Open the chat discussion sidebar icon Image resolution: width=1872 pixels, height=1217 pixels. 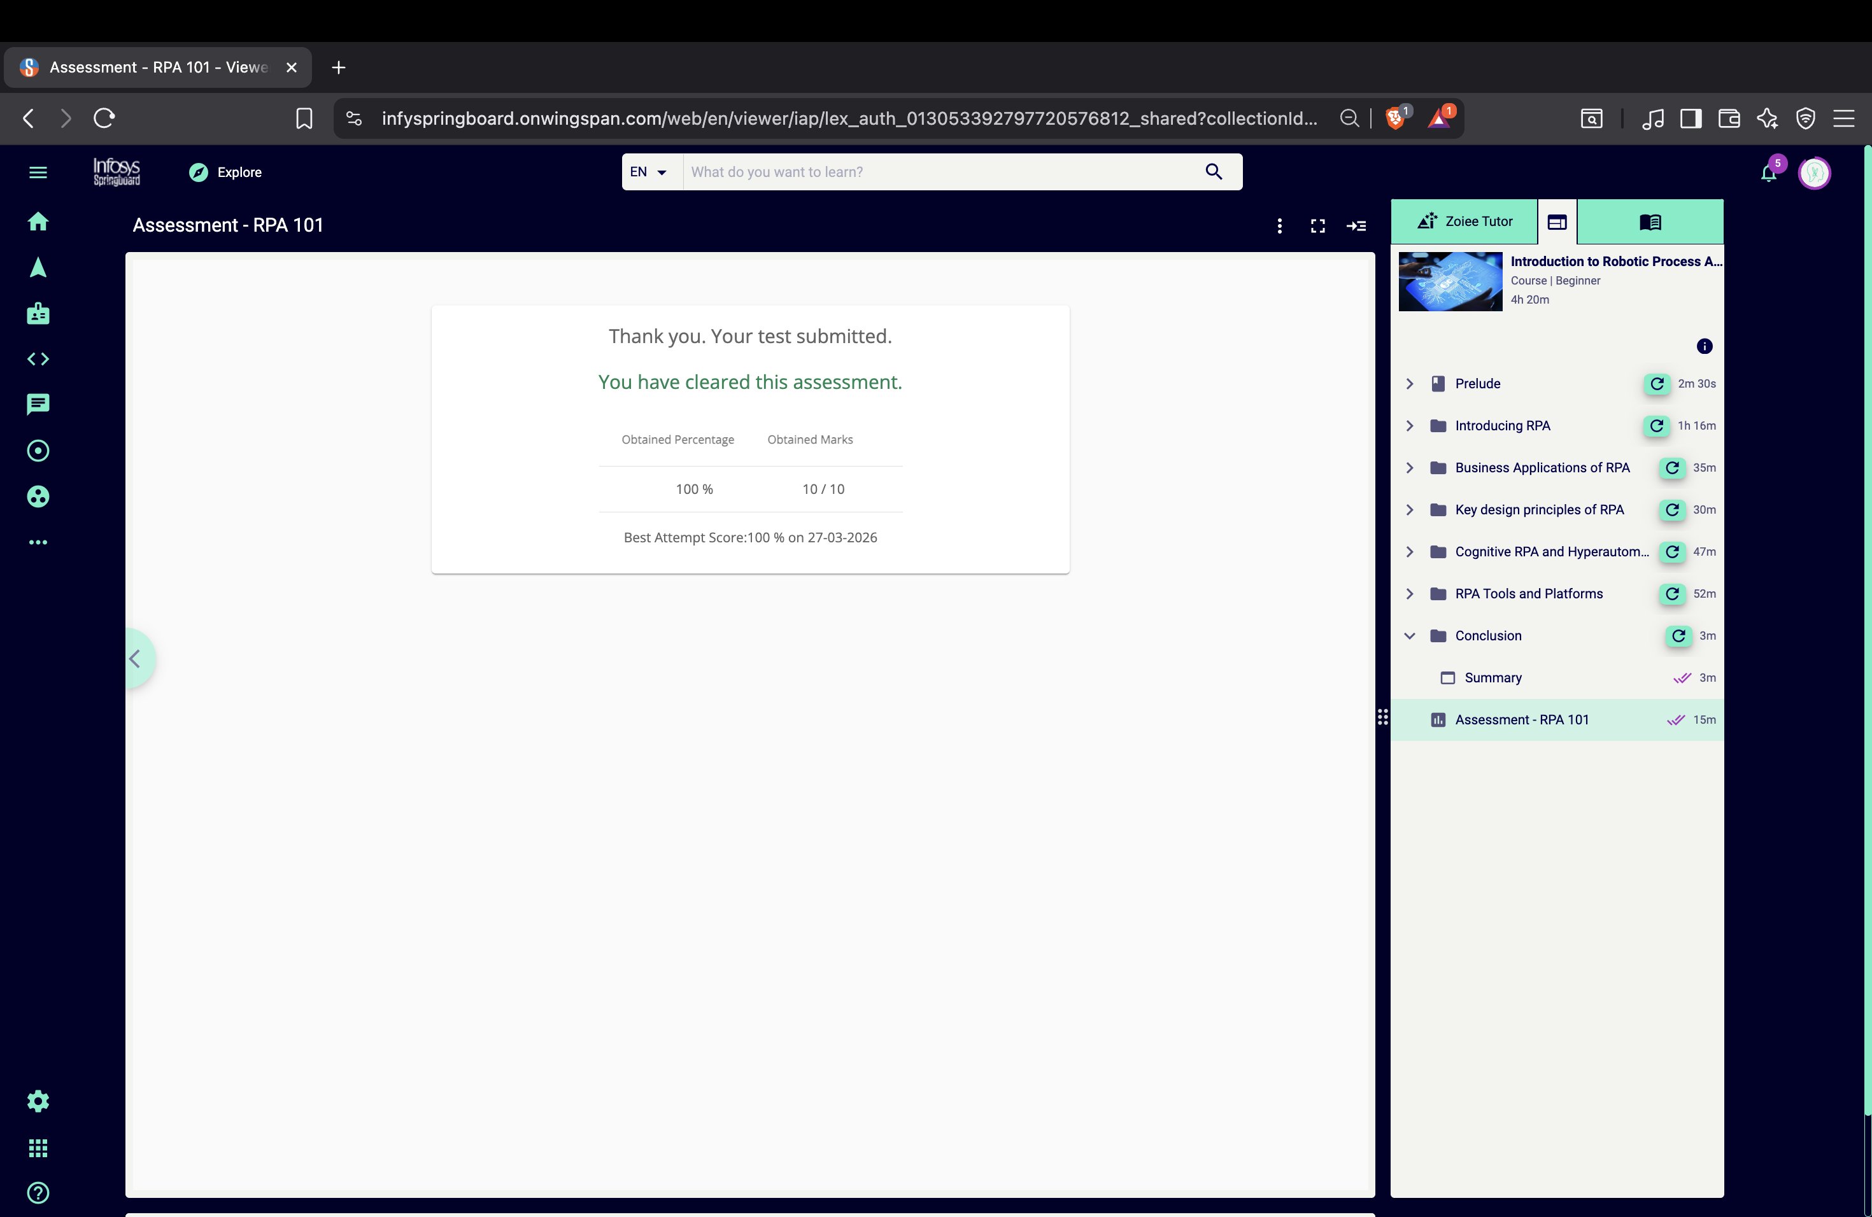[38, 404]
